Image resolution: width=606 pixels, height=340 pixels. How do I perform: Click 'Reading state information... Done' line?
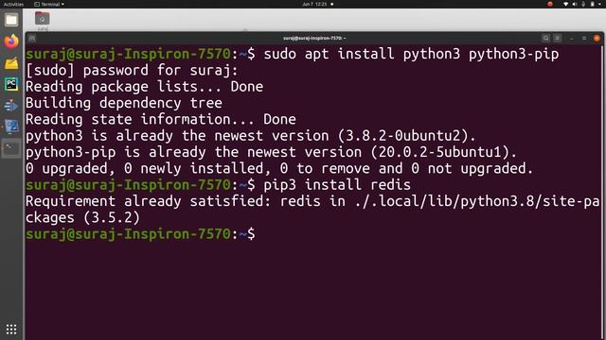(161, 120)
